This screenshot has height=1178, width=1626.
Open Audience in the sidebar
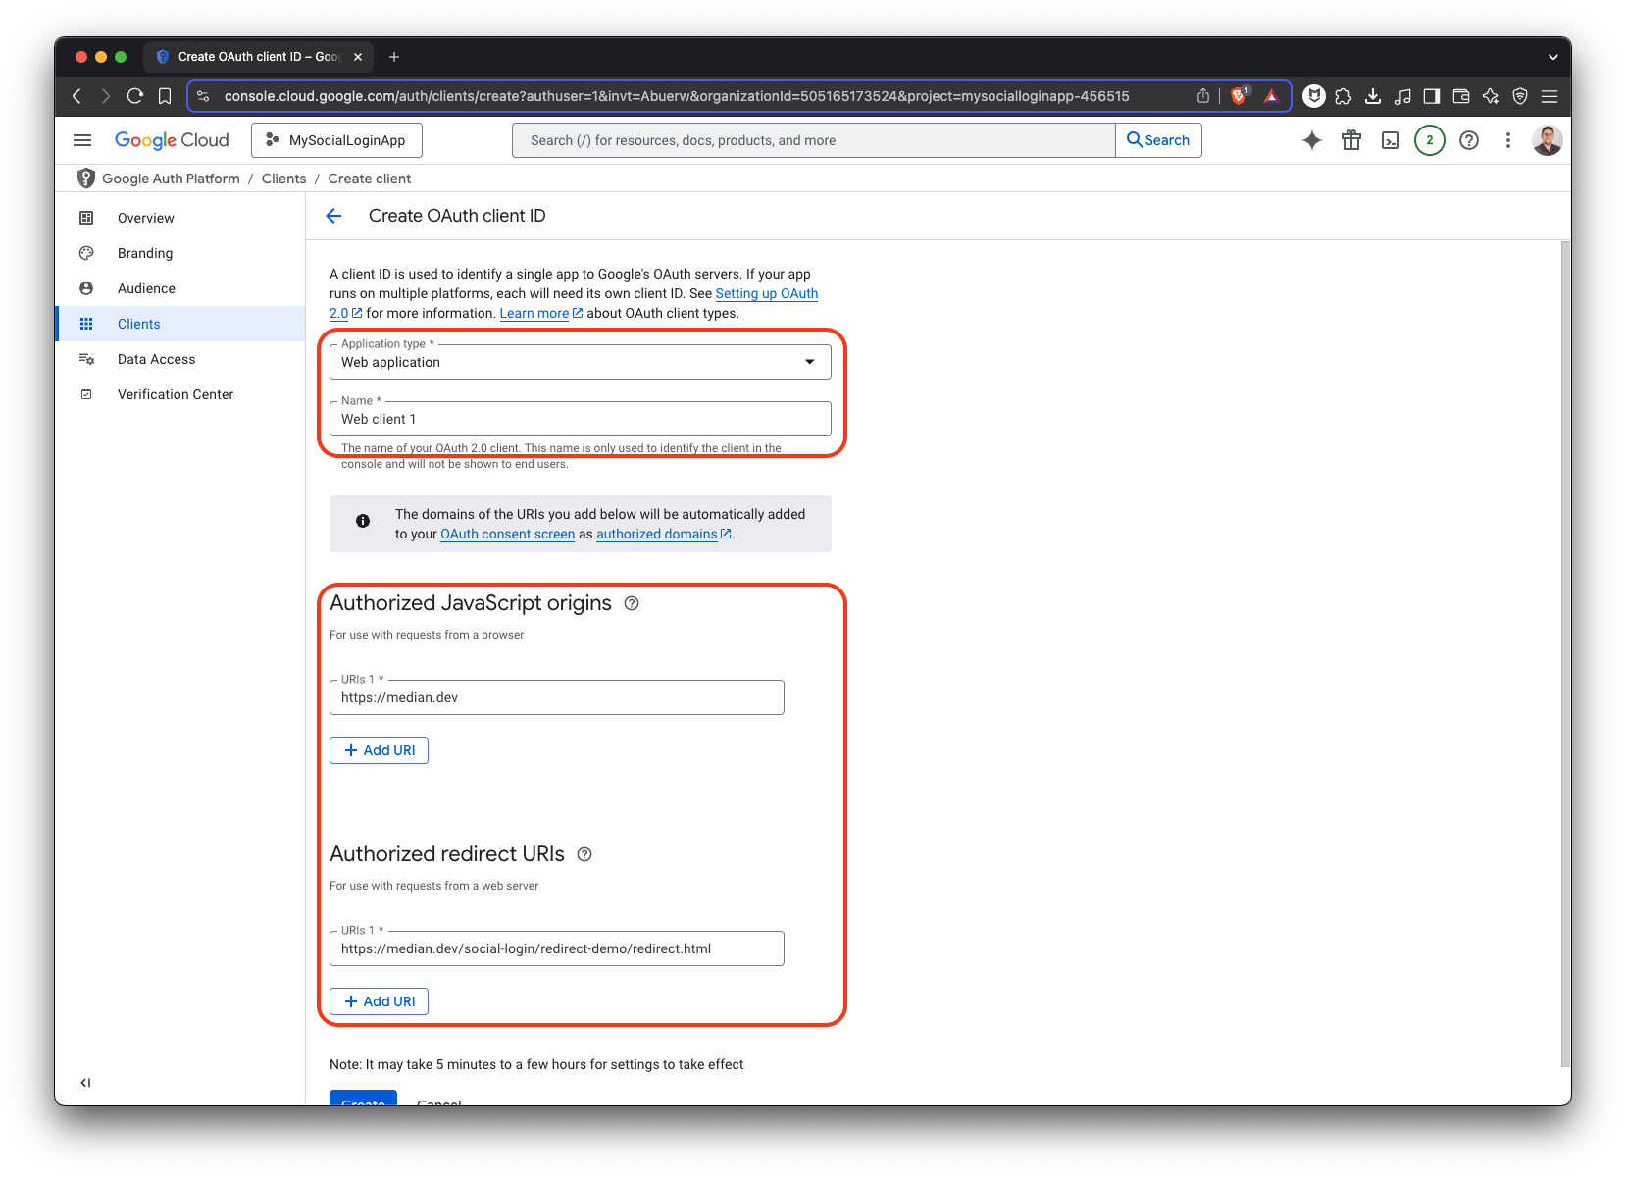tap(180, 288)
